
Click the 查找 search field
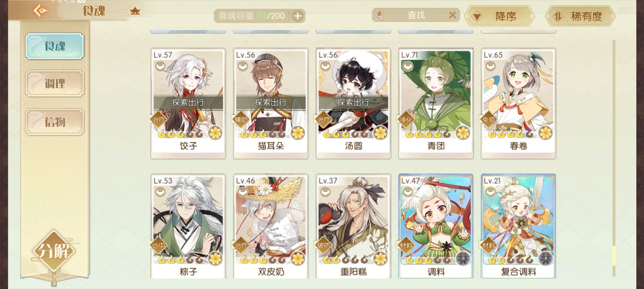click(x=416, y=15)
